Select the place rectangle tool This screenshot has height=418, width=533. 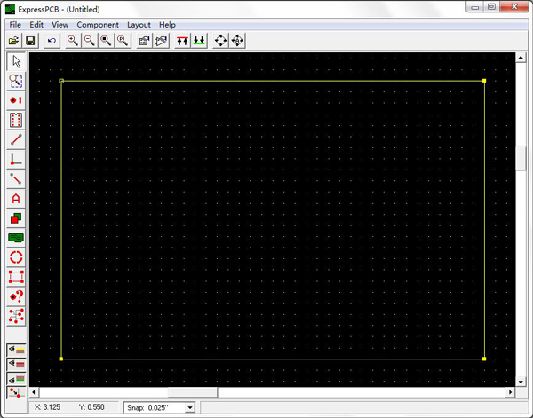16,218
